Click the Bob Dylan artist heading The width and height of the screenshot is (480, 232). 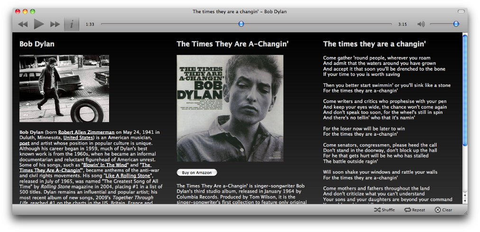[37, 44]
